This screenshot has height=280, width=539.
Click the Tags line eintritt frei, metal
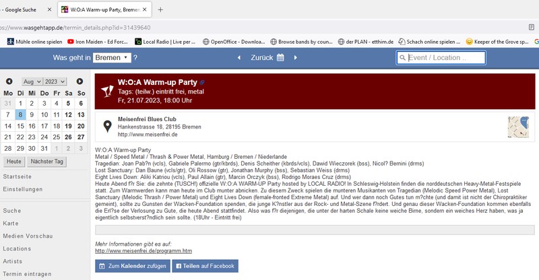coord(161,92)
